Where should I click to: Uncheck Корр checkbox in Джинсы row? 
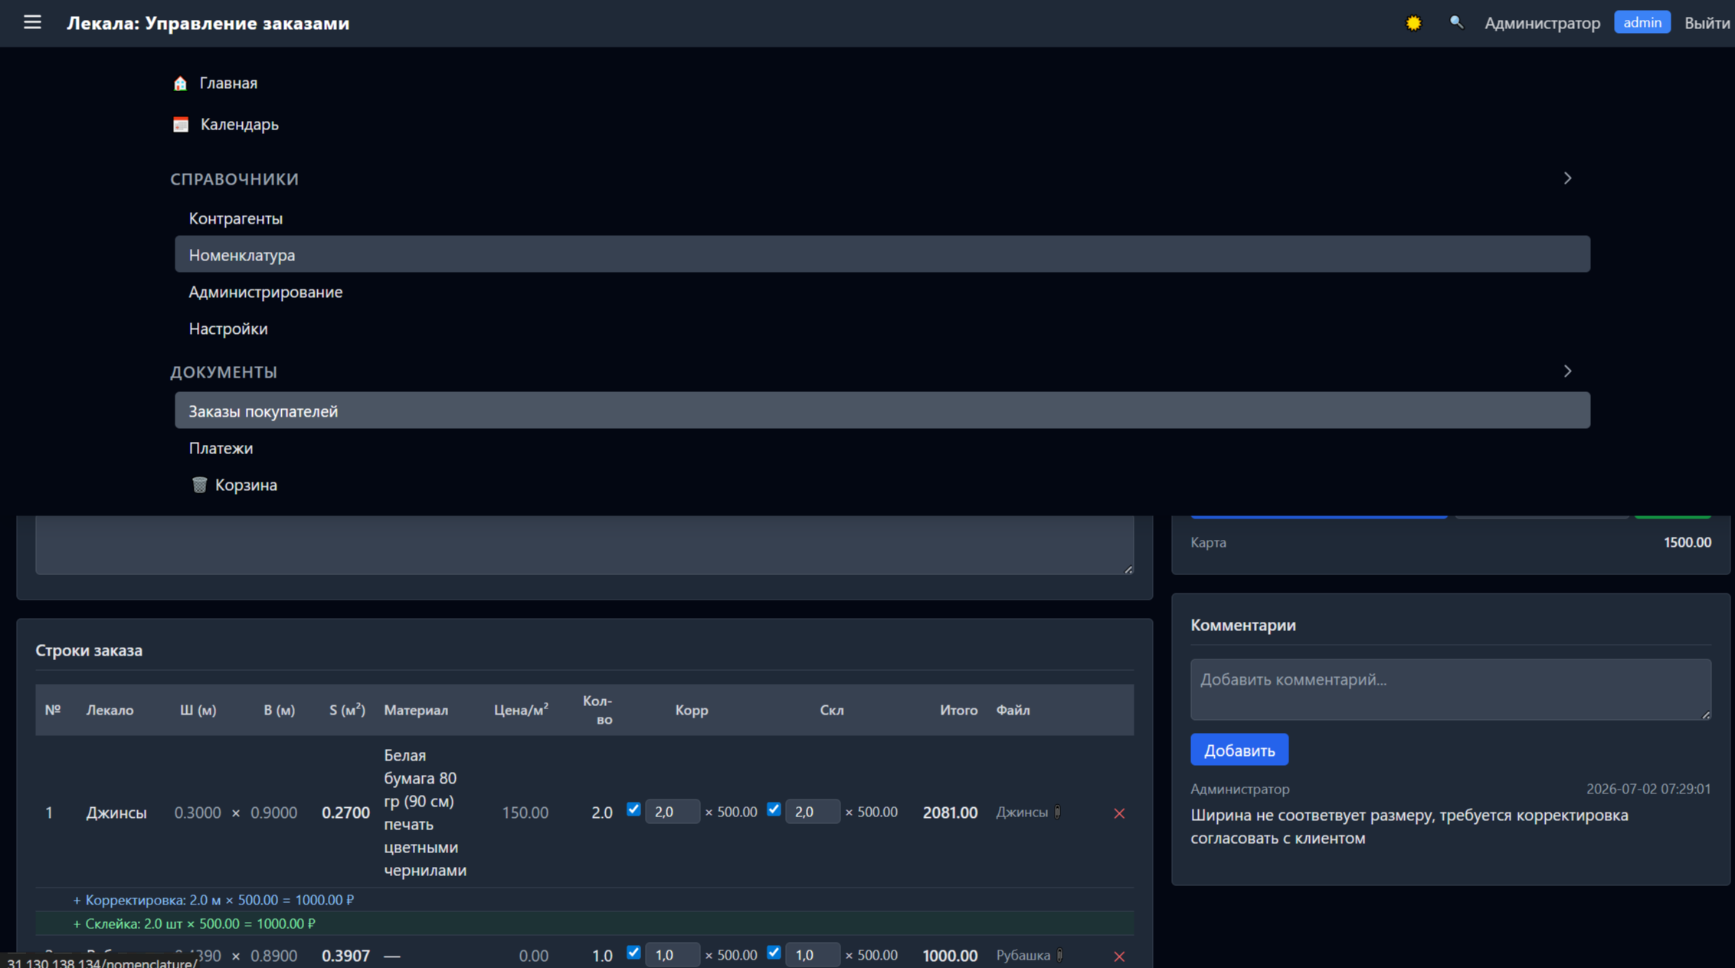tap(633, 809)
